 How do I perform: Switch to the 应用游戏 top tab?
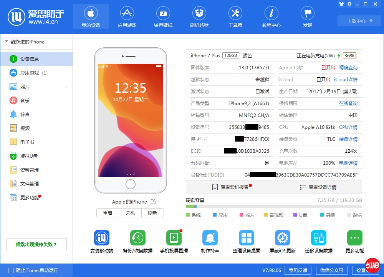127,17
